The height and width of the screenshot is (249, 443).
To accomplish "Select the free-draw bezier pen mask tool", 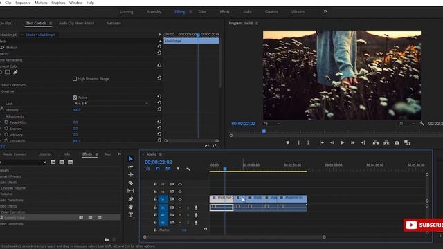I will tap(15, 72).
